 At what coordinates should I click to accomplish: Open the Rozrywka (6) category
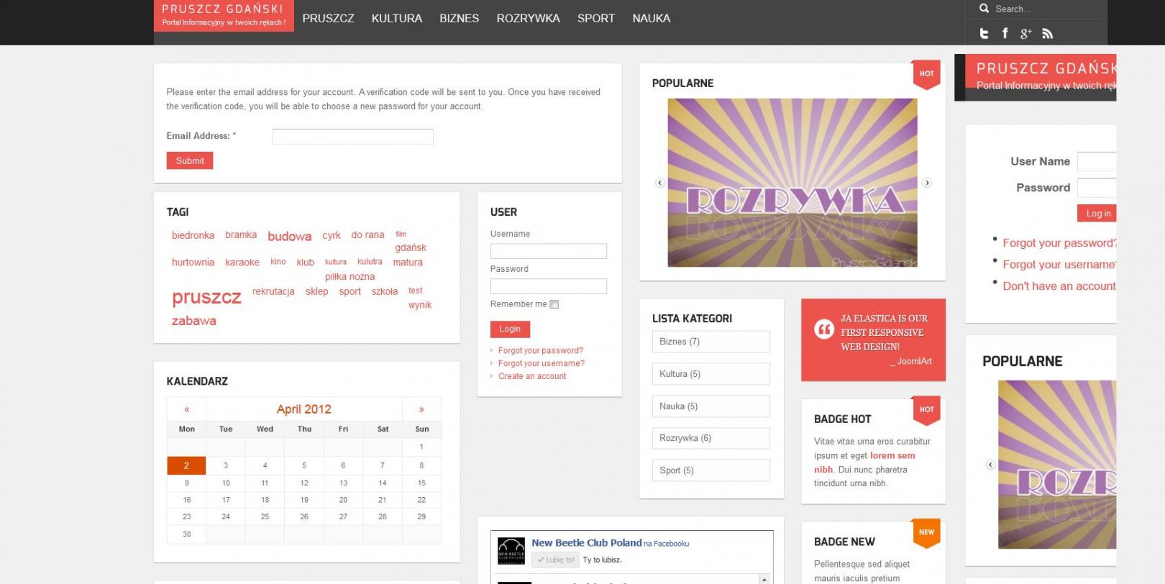711,438
